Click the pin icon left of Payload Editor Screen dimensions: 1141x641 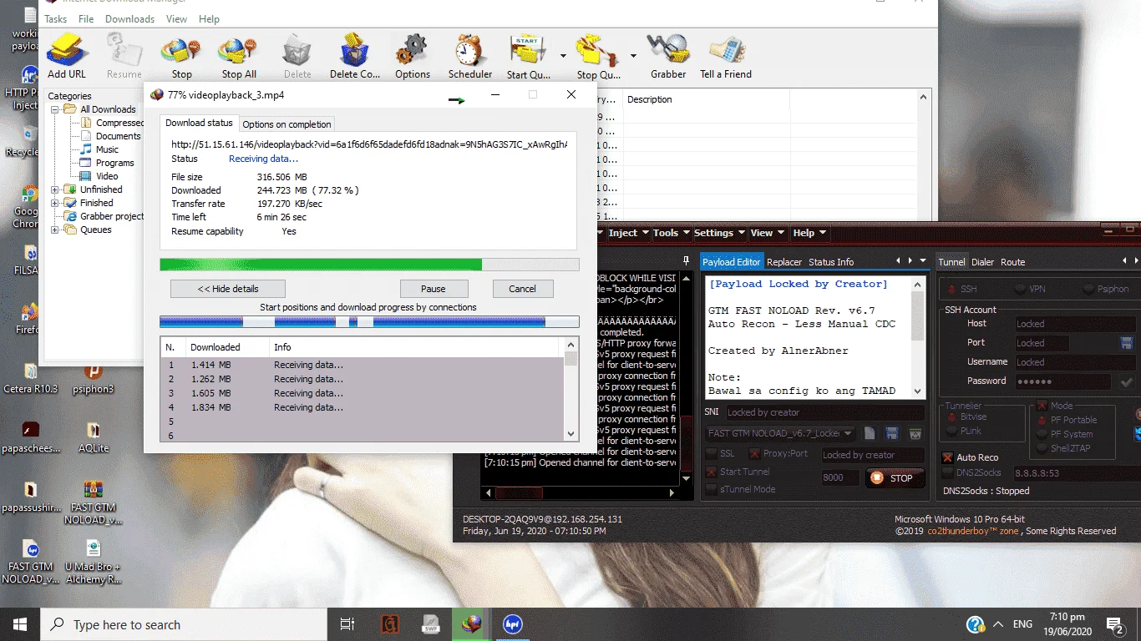[x=687, y=261]
